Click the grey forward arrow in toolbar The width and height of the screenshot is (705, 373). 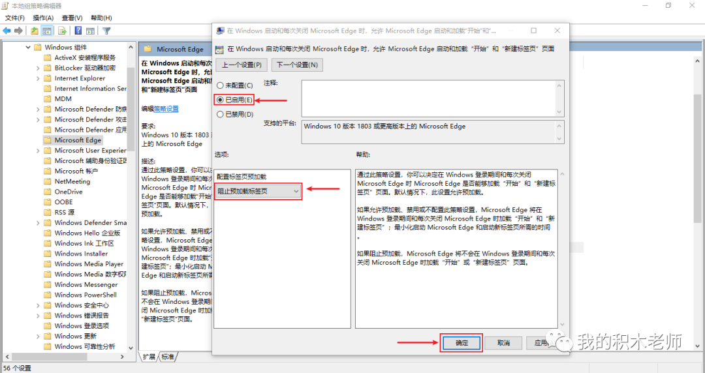(x=18, y=31)
